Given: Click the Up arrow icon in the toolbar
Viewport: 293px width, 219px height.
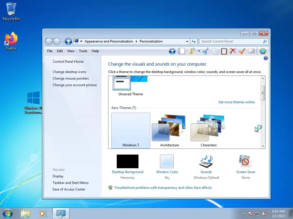Looking at the screenshot, I should tap(172, 51).
